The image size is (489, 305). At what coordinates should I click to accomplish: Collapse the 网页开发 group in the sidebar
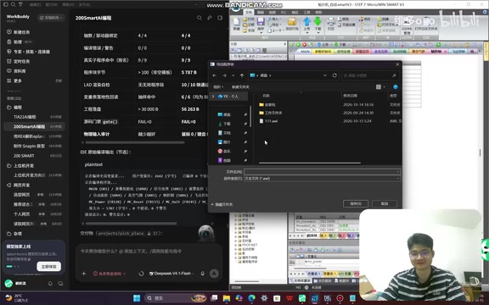[19, 185]
